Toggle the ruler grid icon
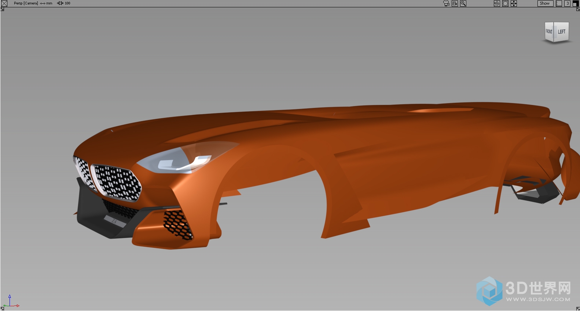The width and height of the screenshot is (580, 311). tap(559, 3)
